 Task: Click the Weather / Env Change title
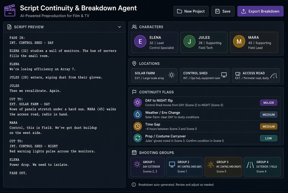(163, 112)
